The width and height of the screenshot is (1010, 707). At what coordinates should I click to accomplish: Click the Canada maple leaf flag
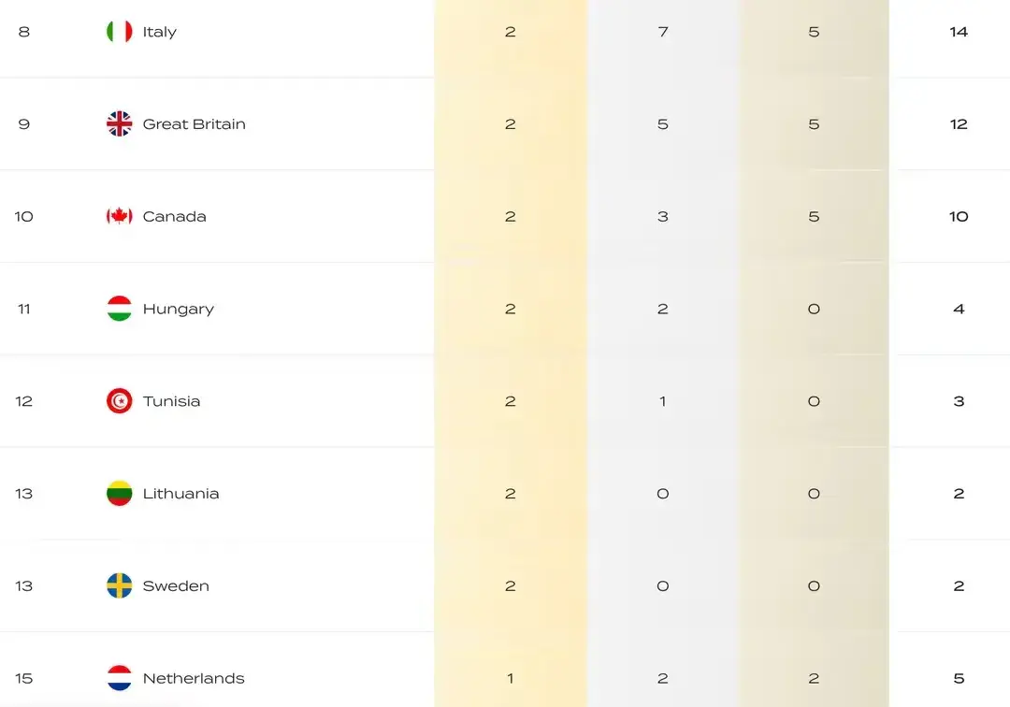tap(119, 217)
